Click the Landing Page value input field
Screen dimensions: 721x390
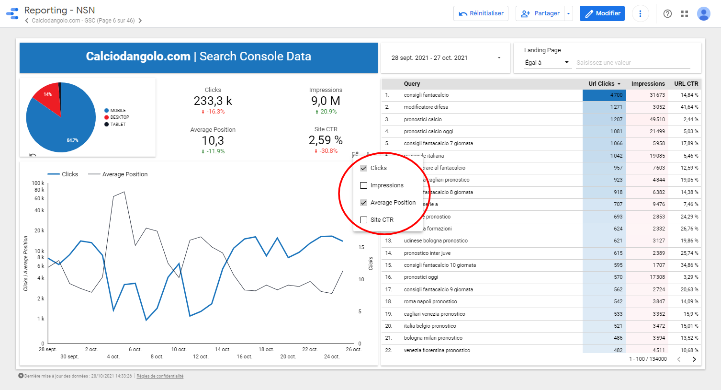[632, 63]
